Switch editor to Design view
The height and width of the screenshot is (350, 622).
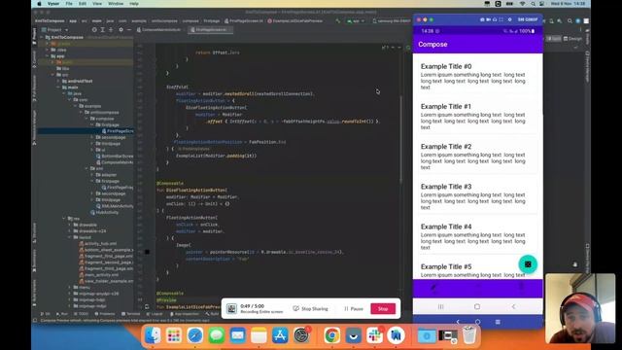pos(572,39)
